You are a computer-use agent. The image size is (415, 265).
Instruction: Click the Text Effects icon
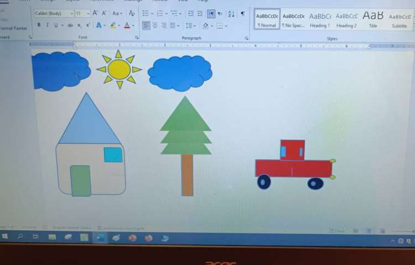coord(99,25)
